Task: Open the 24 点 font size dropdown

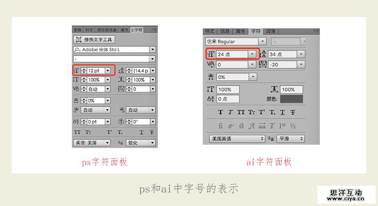Action: tap(252, 54)
